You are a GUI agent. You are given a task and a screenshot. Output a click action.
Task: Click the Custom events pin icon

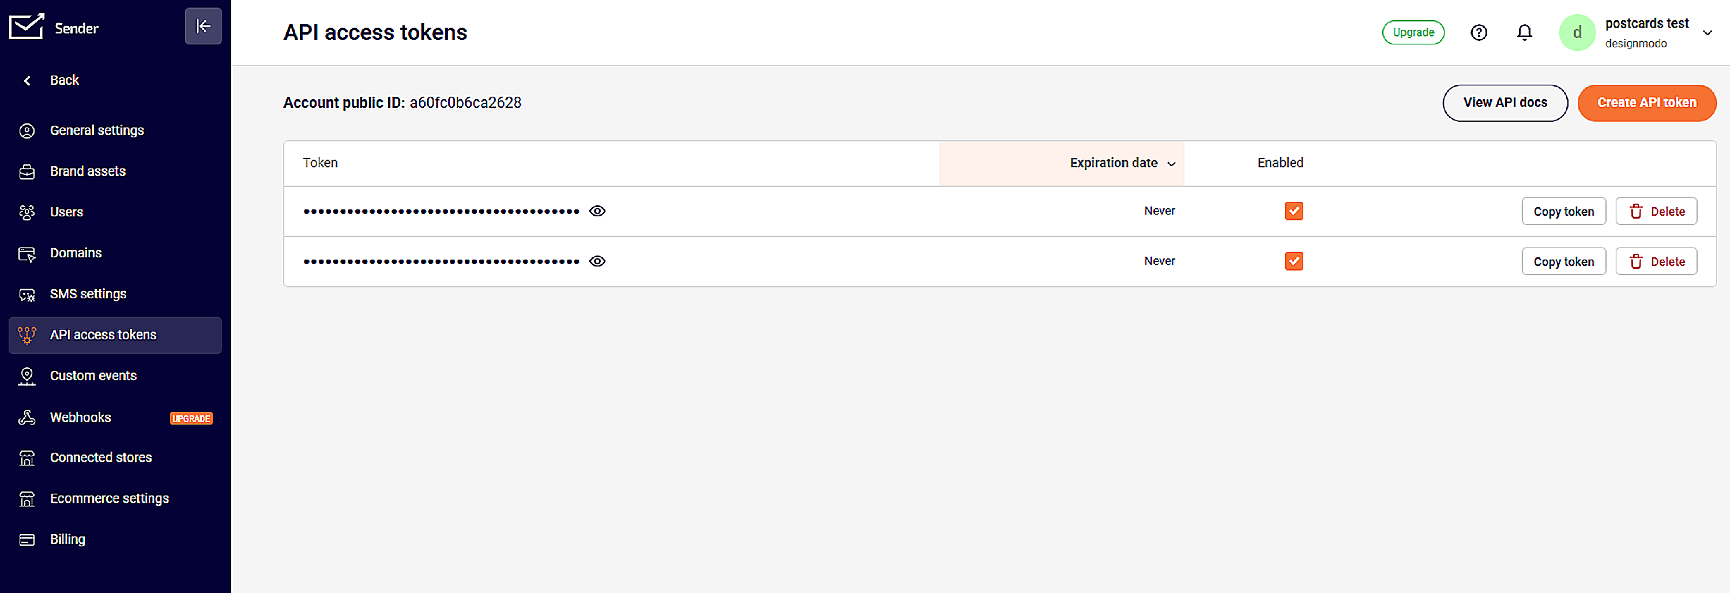[27, 376]
